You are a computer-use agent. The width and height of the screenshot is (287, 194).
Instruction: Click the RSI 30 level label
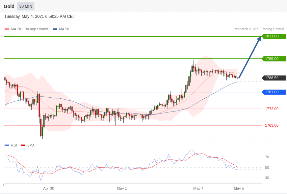click(267, 178)
